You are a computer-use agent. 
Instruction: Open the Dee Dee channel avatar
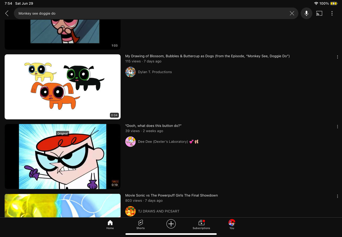[130, 142]
